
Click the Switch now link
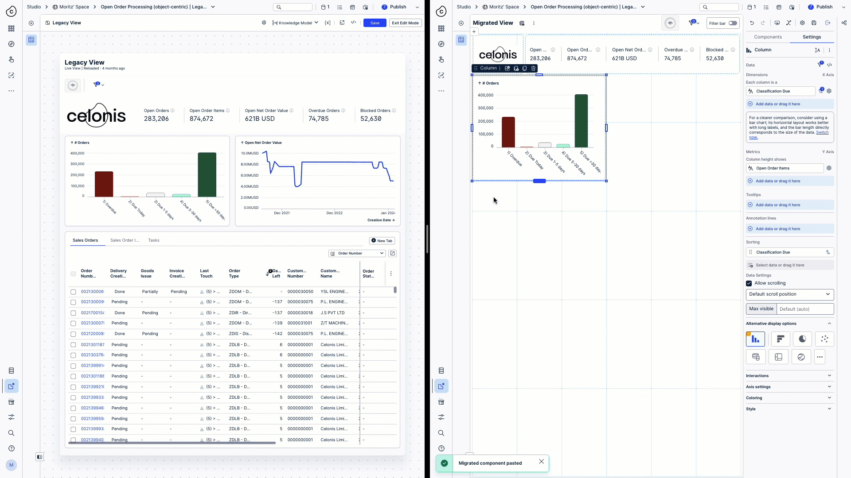click(822, 132)
